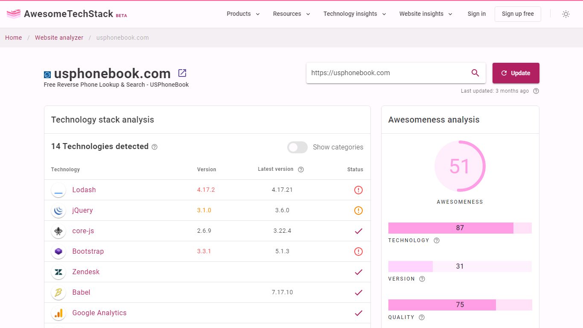The image size is (583, 328).
Task: Open the Babel technology link
Action: click(x=81, y=293)
